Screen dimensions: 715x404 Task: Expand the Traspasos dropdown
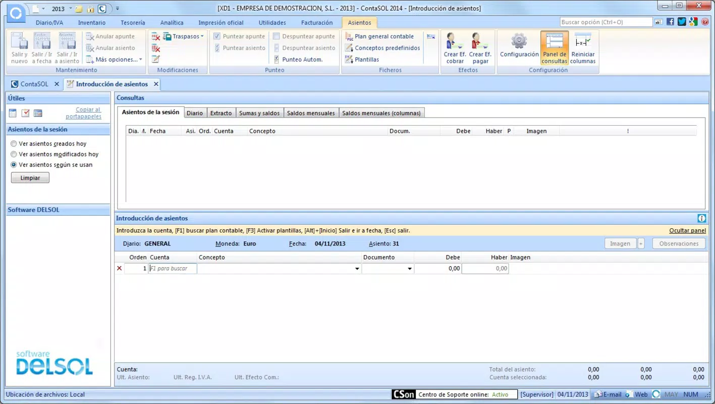(202, 36)
